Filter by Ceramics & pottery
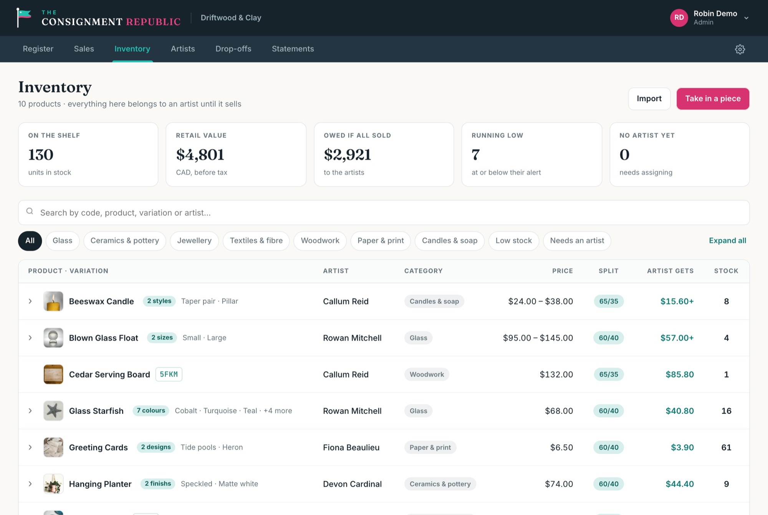This screenshot has height=515, width=768. pos(125,241)
